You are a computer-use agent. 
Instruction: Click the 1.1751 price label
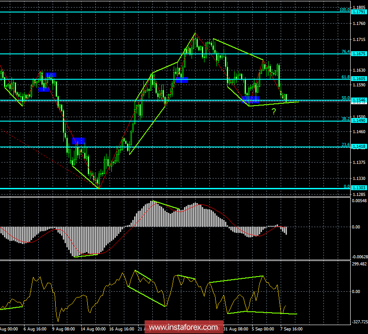[359, 12]
